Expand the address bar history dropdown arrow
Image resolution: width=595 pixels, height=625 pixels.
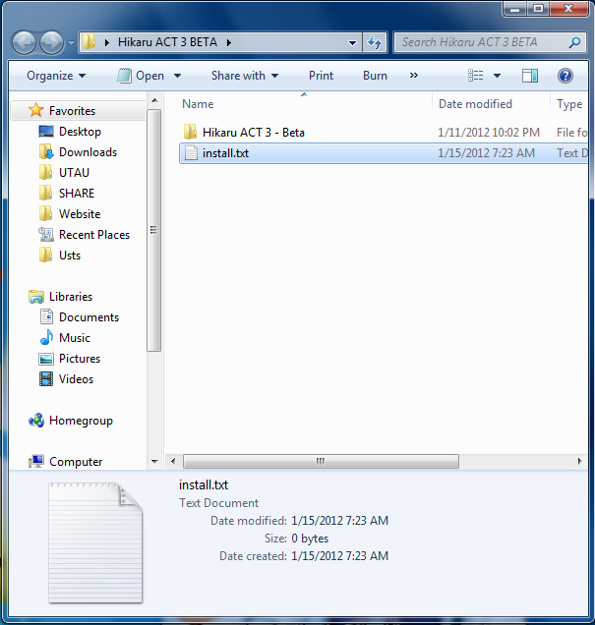(x=354, y=43)
